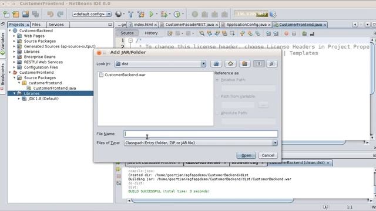Expand the RESTful Web Services node
376x211 pixels.
(14, 62)
